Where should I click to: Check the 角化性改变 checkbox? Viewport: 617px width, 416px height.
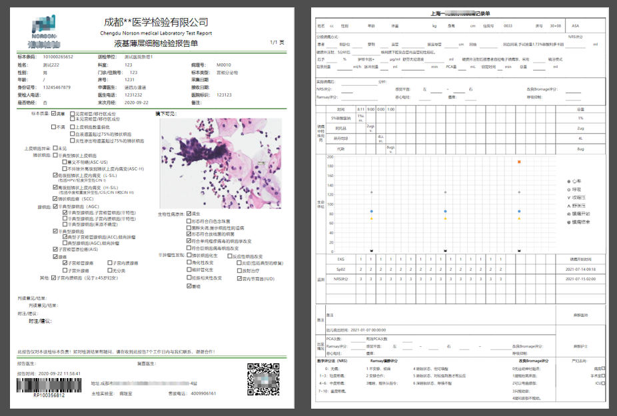(x=189, y=263)
